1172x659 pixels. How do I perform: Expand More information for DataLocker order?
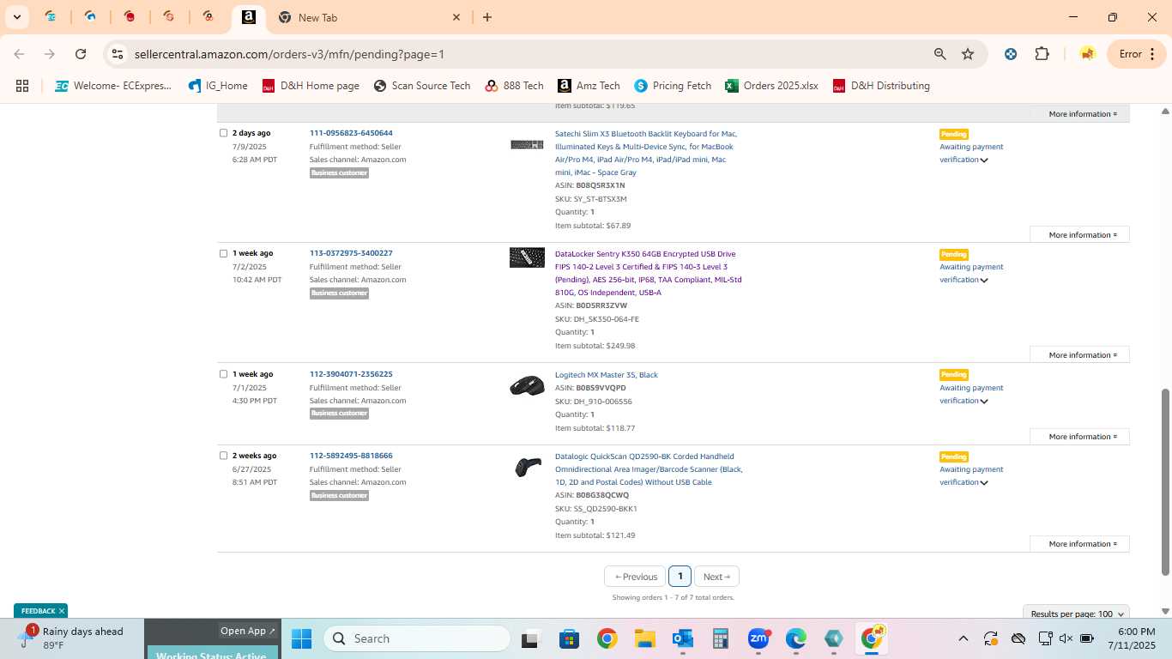[1079, 354]
